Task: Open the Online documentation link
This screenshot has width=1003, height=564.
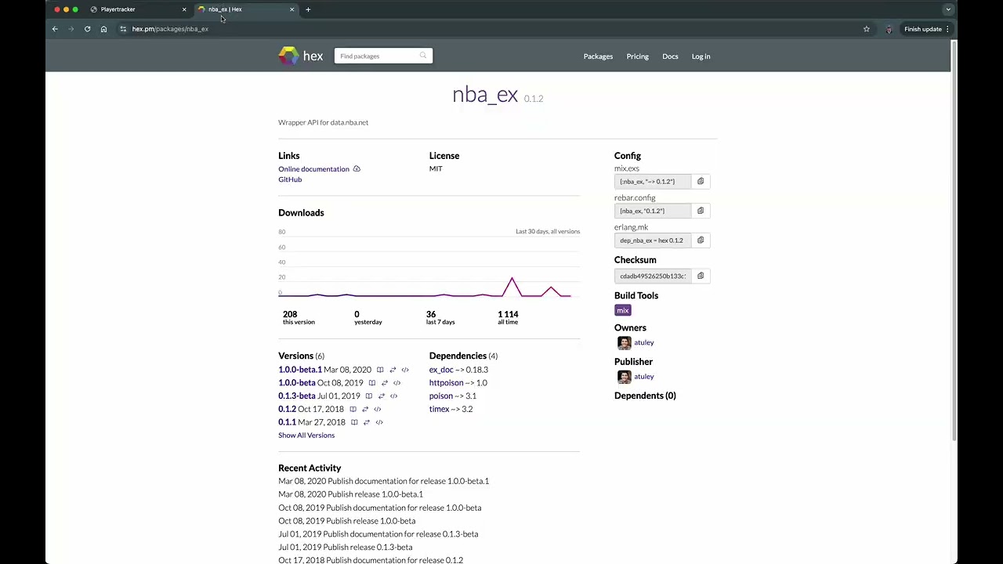Action: click(x=313, y=169)
